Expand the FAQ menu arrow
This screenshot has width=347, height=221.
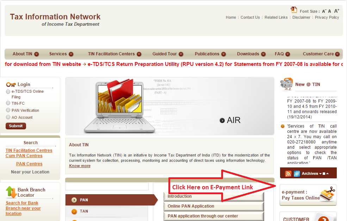pyautogui.click(x=288, y=54)
